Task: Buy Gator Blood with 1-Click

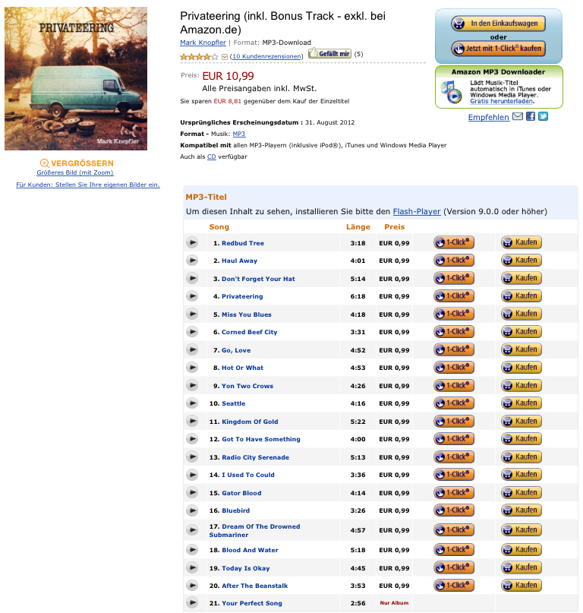Action: 454,492
